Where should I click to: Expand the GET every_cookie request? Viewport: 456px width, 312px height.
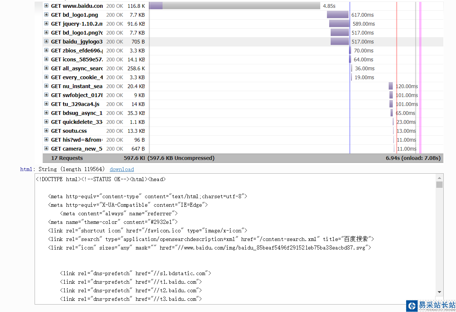46,77
